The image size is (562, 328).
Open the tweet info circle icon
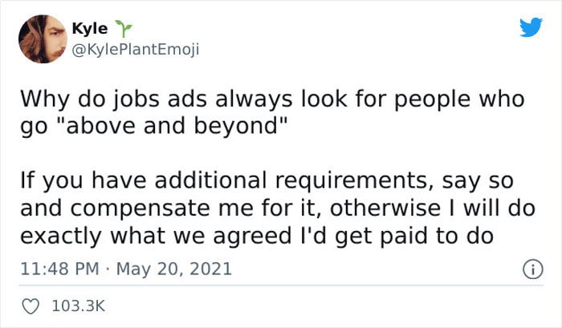click(533, 269)
